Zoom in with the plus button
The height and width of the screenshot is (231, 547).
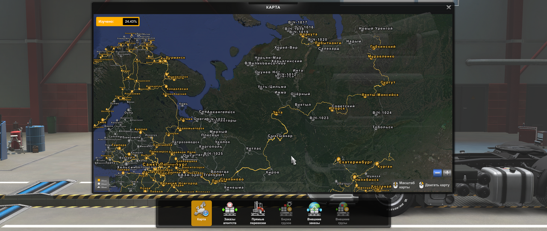point(447,173)
